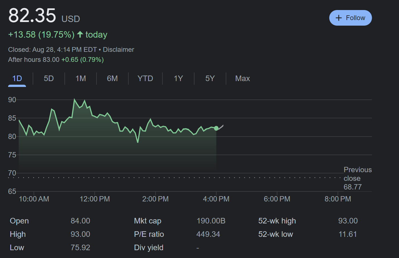Click the chart's highest peak near 90

(x=74, y=99)
